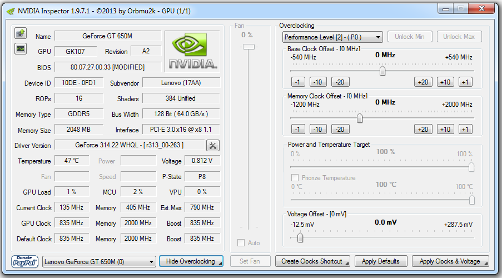Click the Memory Type value GDDR5
The height and width of the screenshot is (278, 502).
(x=79, y=114)
